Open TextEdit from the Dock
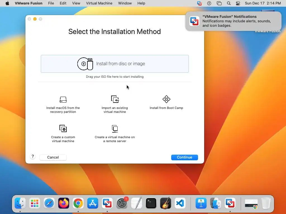This screenshot has height=214, width=286. click(x=136, y=203)
